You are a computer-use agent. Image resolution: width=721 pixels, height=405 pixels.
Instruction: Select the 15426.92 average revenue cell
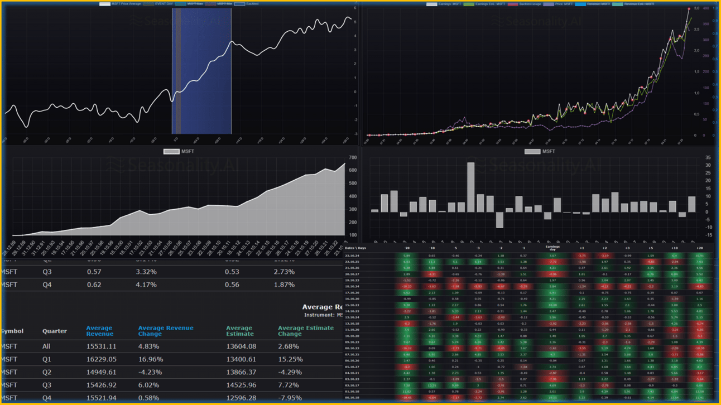pyautogui.click(x=102, y=385)
